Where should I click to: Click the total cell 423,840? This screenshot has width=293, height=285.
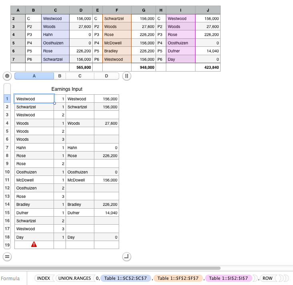coord(208,67)
